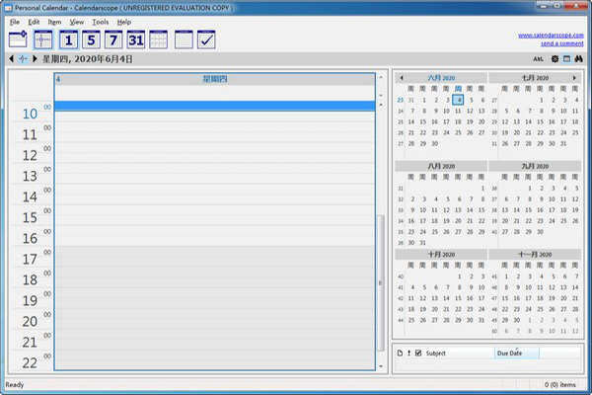Open the tasks checkmark view icon
The image size is (592, 395).
tap(206, 40)
